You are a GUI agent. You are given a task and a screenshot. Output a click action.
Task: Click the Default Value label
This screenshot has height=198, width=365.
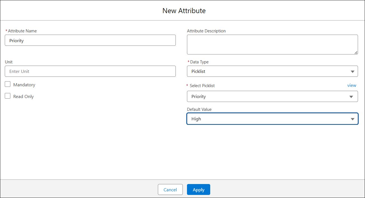(199, 109)
